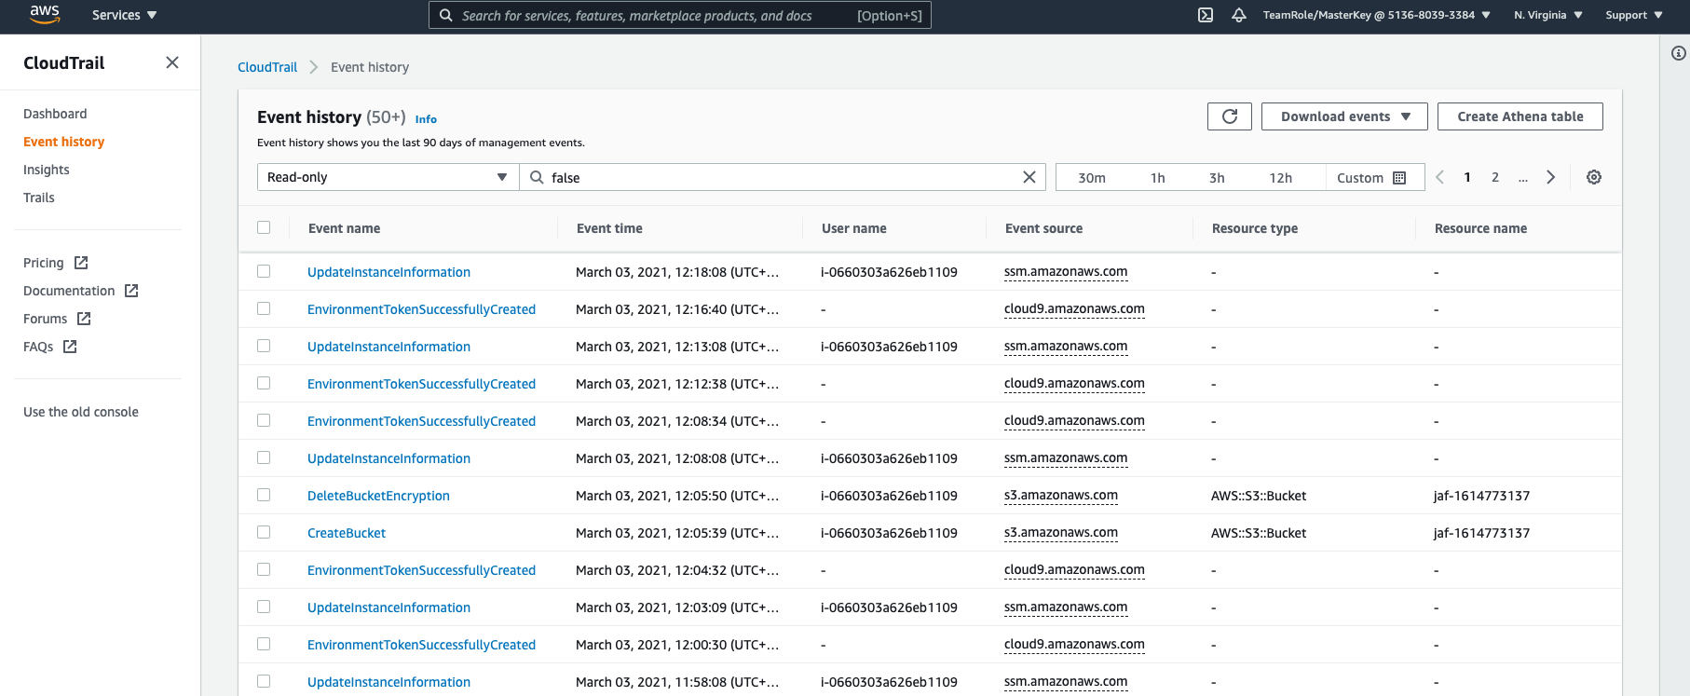Image resolution: width=1690 pixels, height=696 pixels.
Task: Open the Download events dropdown
Action: 1344,116
